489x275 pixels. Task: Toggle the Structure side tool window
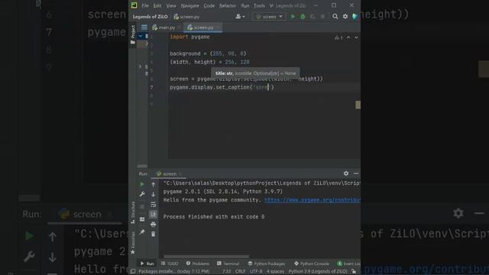(133, 212)
